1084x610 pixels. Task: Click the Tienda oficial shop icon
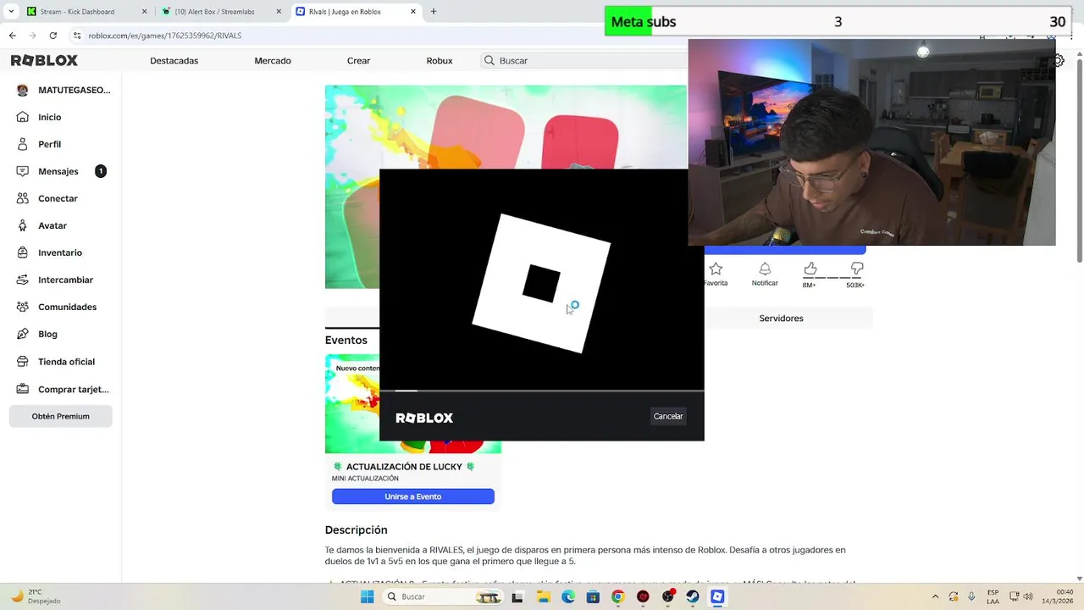(x=23, y=362)
